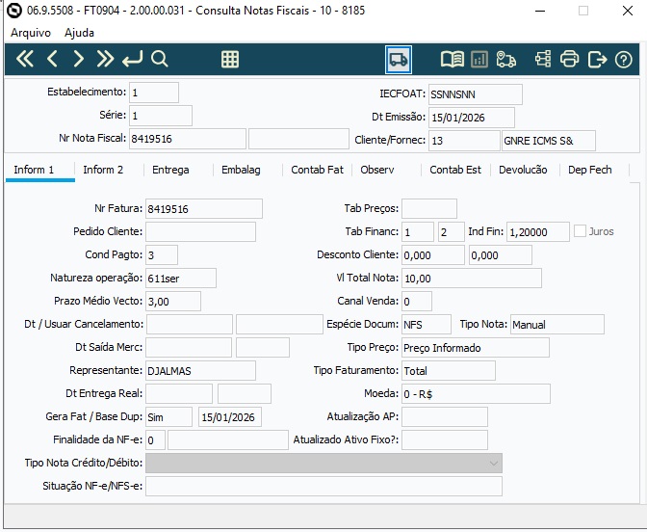Click the Atualizado Ativo Fixo field

click(x=445, y=440)
